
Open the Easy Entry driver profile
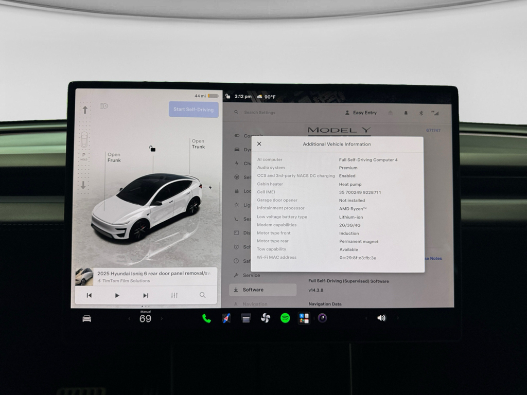361,113
